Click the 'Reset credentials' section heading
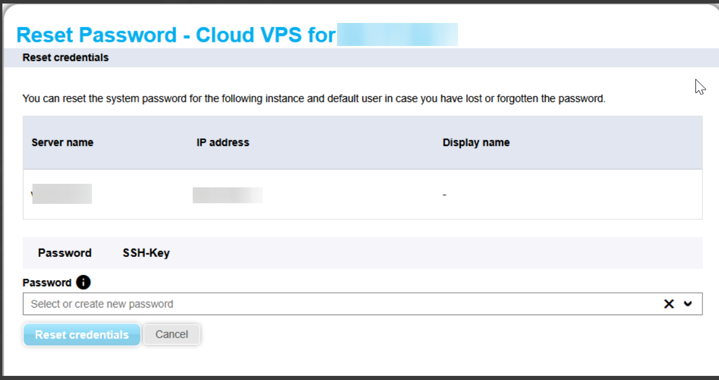This screenshot has width=719, height=380. [x=65, y=58]
